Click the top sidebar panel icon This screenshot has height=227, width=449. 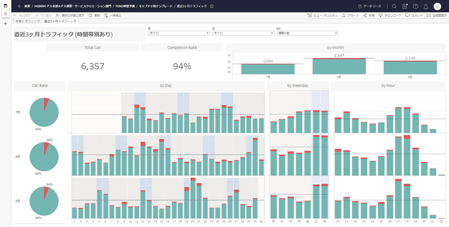(x=5, y=6)
